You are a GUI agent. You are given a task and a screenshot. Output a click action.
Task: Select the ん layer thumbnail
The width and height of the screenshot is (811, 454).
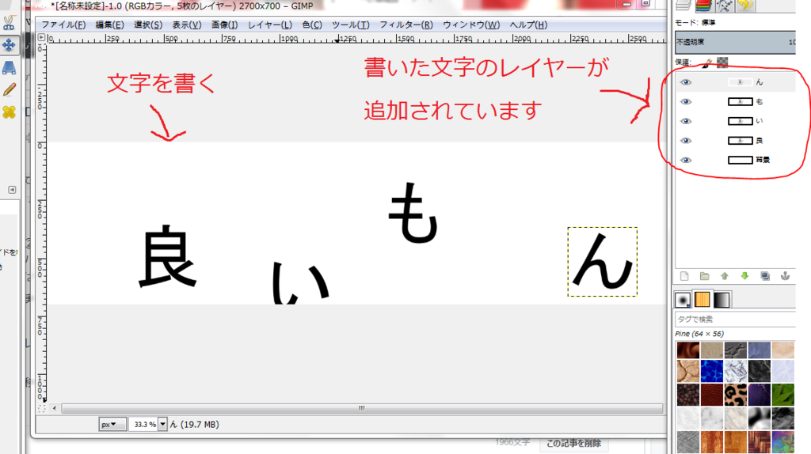pyautogui.click(x=741, y=82)
